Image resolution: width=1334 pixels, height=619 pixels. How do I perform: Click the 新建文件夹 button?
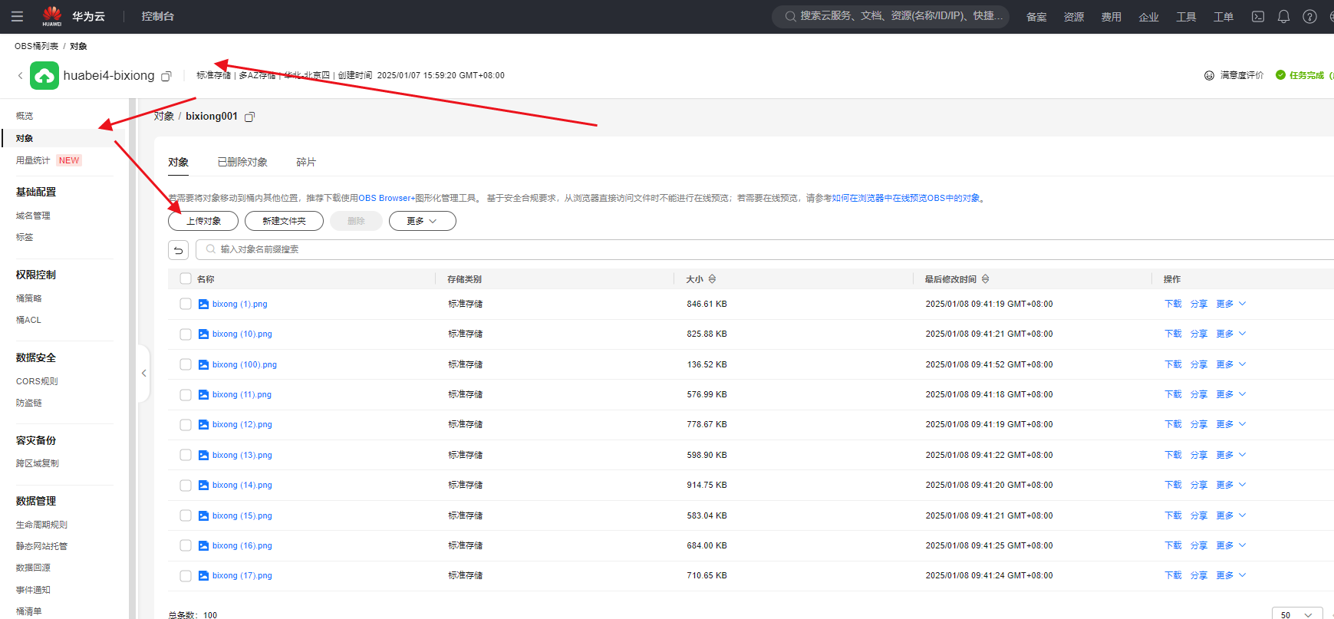coord(284,221)
